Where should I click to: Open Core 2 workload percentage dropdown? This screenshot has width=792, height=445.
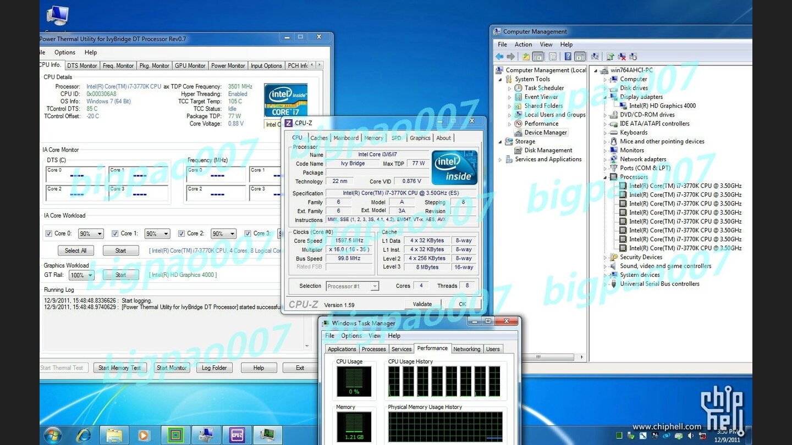(x=223, y=233)
